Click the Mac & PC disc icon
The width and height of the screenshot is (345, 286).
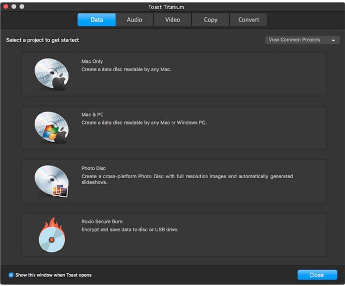pyautogui.click(x=52, y=128)
